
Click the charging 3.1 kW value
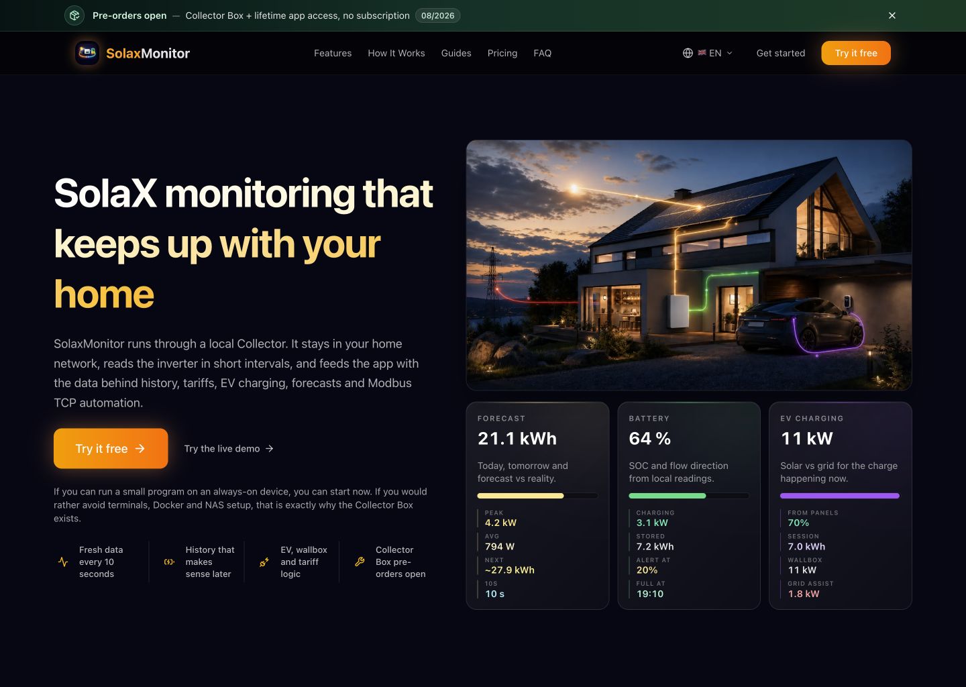pyautogui.click(x=652, y=523)
